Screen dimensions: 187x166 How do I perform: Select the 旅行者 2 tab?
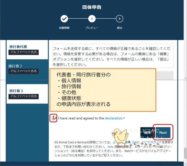(27, 69)
